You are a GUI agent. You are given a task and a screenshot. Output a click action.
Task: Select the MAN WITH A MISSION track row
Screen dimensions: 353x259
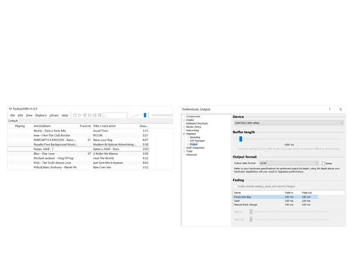pyautogui.click(x=78, y=140)
